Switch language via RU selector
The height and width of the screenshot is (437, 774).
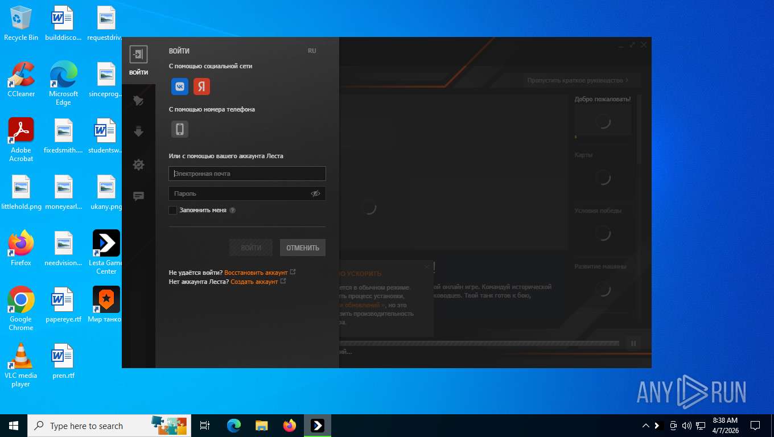click(x=312, y=51)
